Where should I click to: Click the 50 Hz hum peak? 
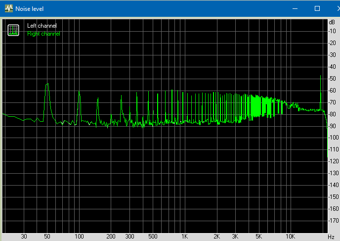[x=47, y=85]
